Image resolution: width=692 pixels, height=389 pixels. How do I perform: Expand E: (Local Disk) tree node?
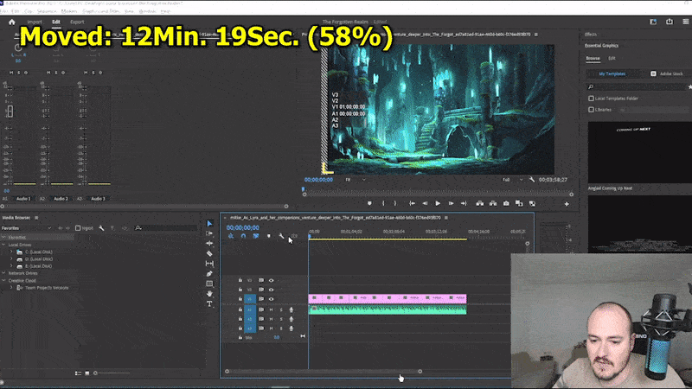click(11, 266)
